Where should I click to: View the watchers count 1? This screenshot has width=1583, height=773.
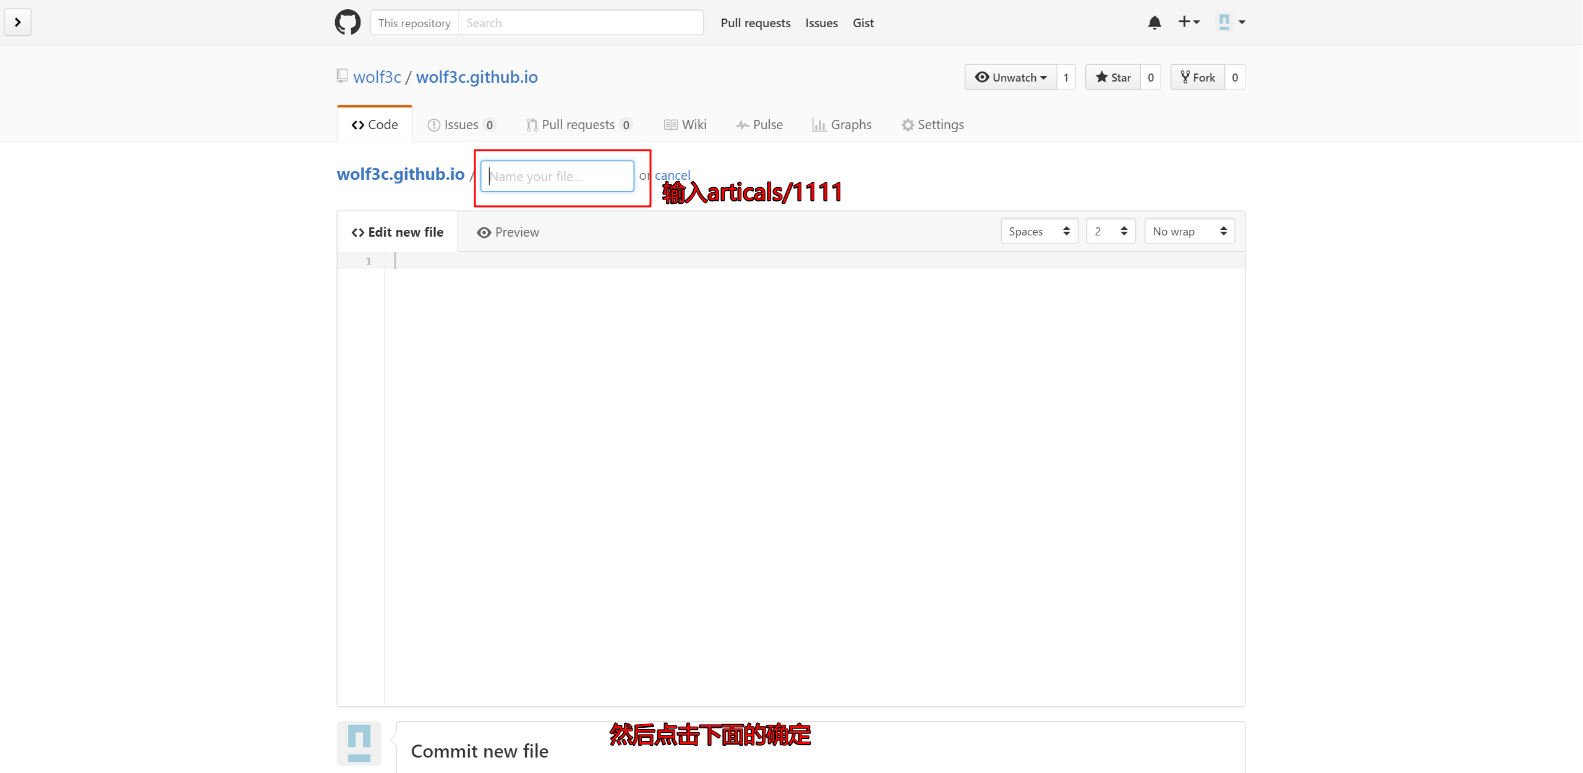tap(1066, 77)
